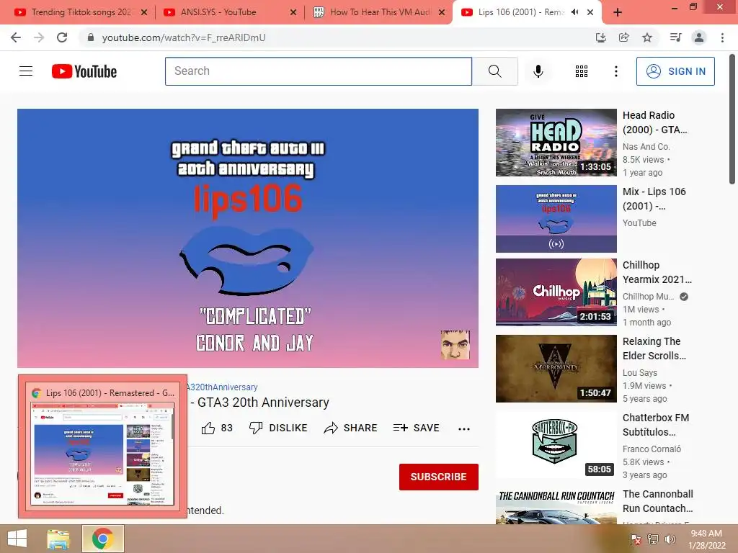Click the magnifier search button
Viewport: 738px width, 553px height.
(494, 71)
